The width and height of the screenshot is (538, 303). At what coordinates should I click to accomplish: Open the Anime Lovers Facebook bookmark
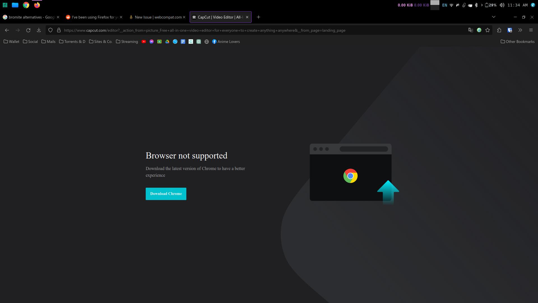tap(226, 42)
